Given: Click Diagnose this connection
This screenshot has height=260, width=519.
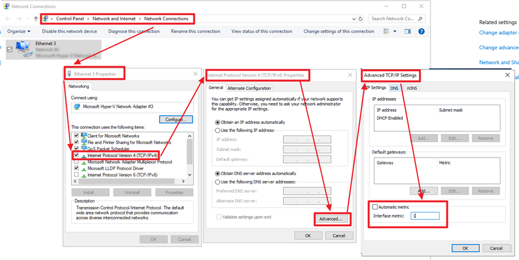Looking at the screenshot, I should tap(134, 32).
